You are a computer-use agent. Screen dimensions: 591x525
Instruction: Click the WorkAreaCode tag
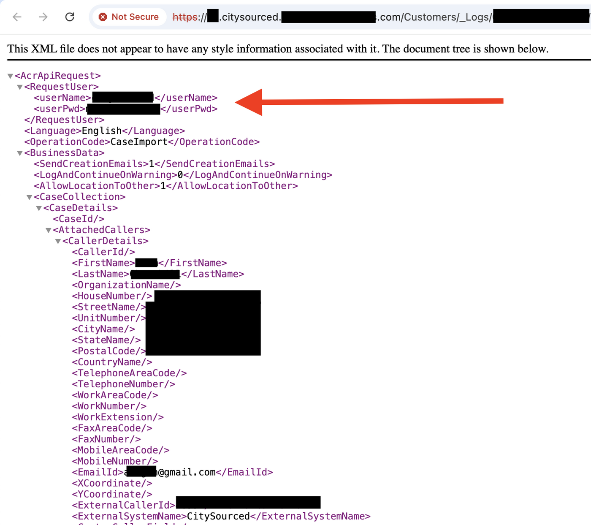115,395
